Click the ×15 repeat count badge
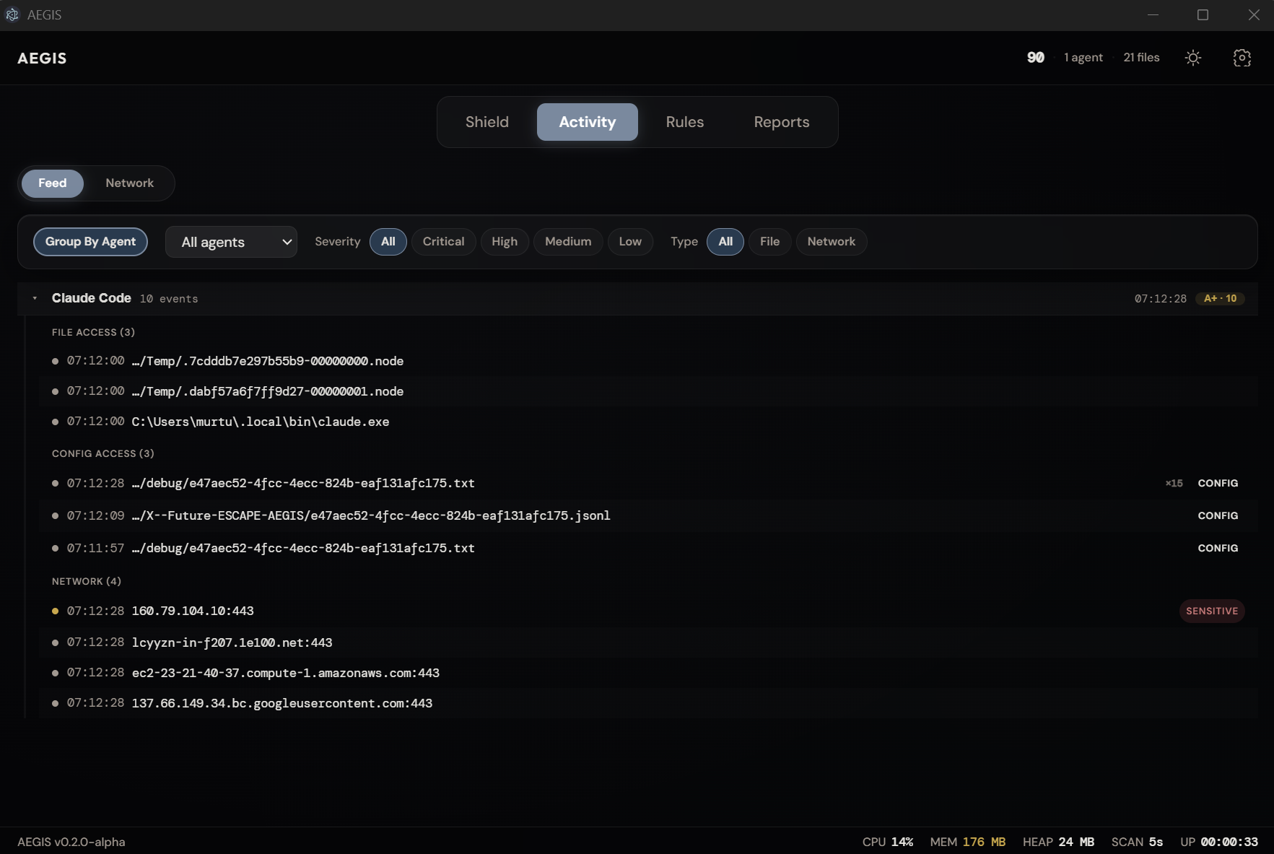The width and height of the screenshot is (1274, 854). tap(1174, 483)
